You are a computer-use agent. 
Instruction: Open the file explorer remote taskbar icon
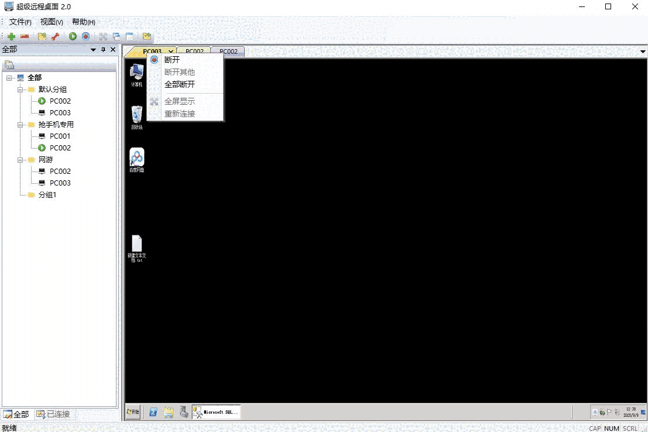pos(169,412)
